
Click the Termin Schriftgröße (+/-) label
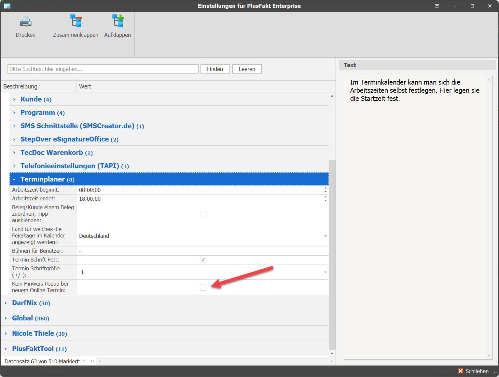coord(36,272)
